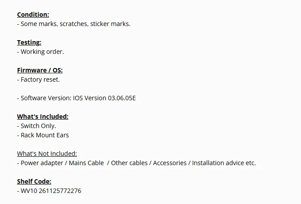301x204 pixels.
Task: Click the Working order line
Action: point(42,52)
